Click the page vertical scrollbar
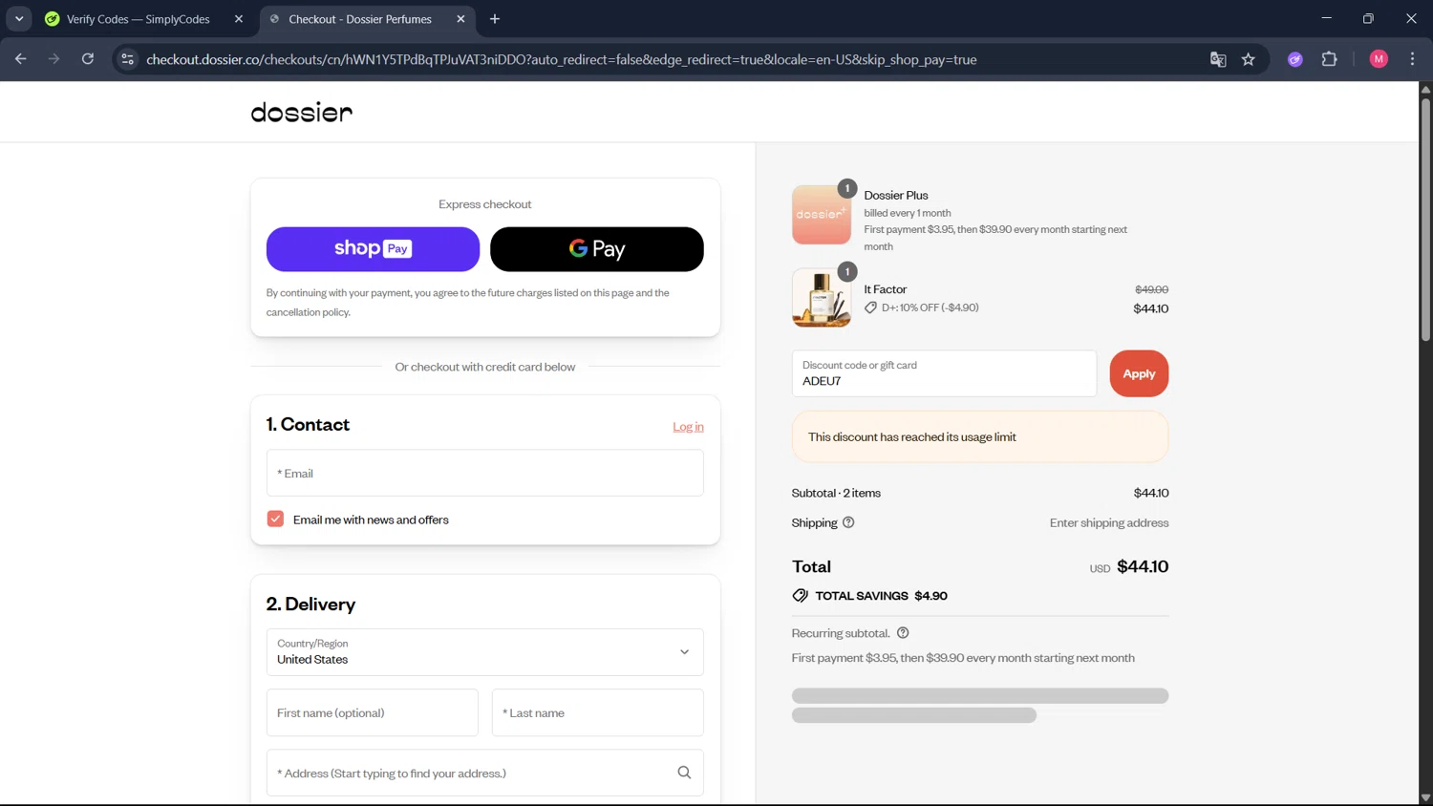1433x806 pixels. coord(1425,218)
